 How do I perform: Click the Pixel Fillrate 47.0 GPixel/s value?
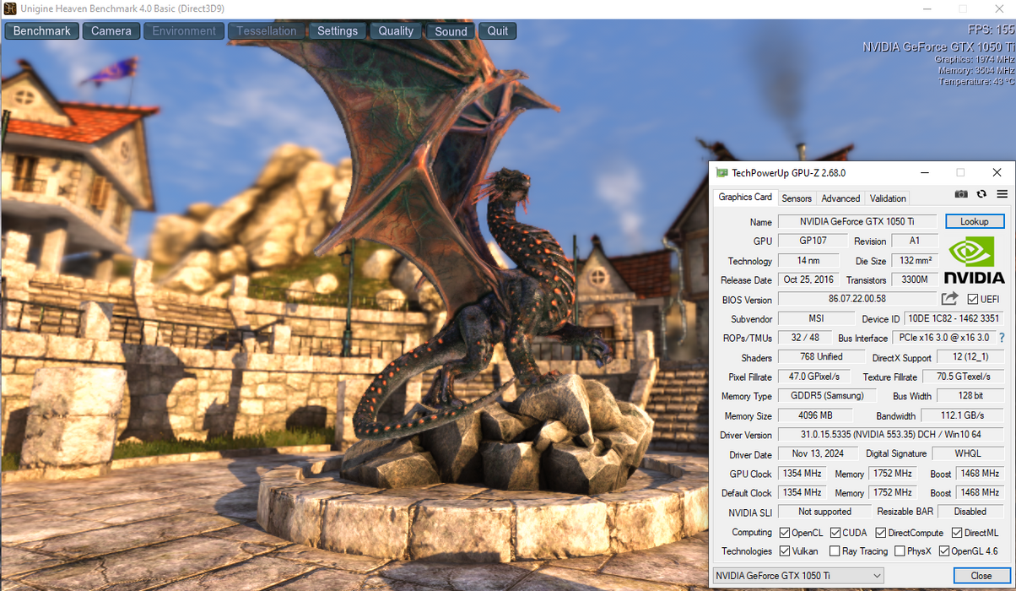click(814, 377)
